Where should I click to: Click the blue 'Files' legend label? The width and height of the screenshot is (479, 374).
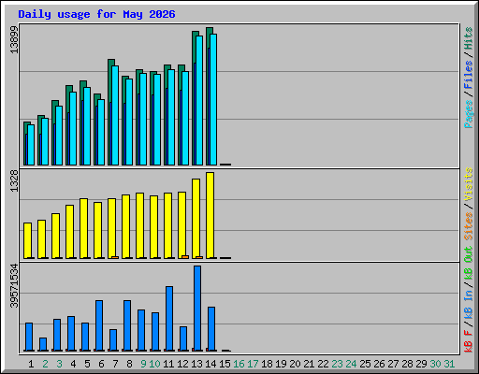point(468,75)
